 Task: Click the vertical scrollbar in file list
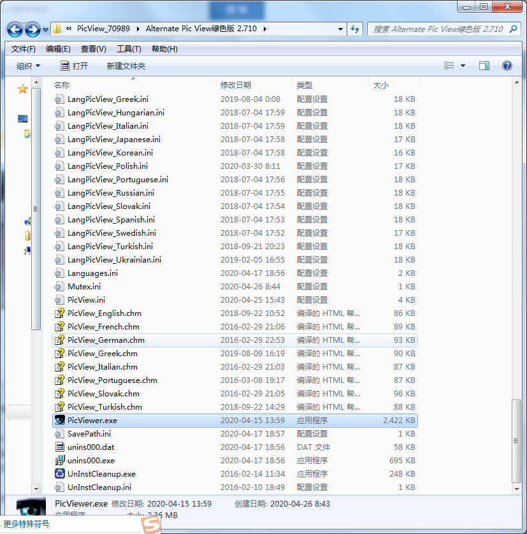coord(517,446)
